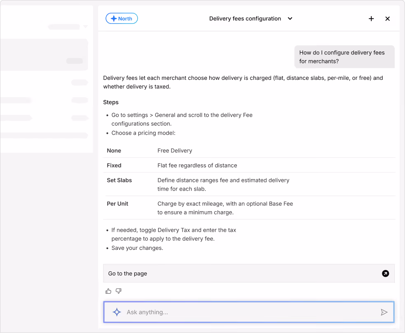This screenshot has height=333, width=405.
Task: Give thumbs up to the answer
Action: coord(108,291)
